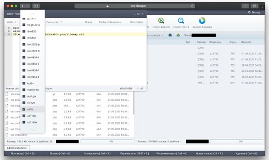This screenshot has height=160, width=269.
Task: Click the right panel 0% progress bar
Action: coord(237,142)
